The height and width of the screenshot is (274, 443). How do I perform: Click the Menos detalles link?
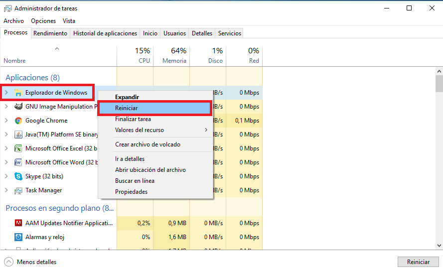(36, 262)
